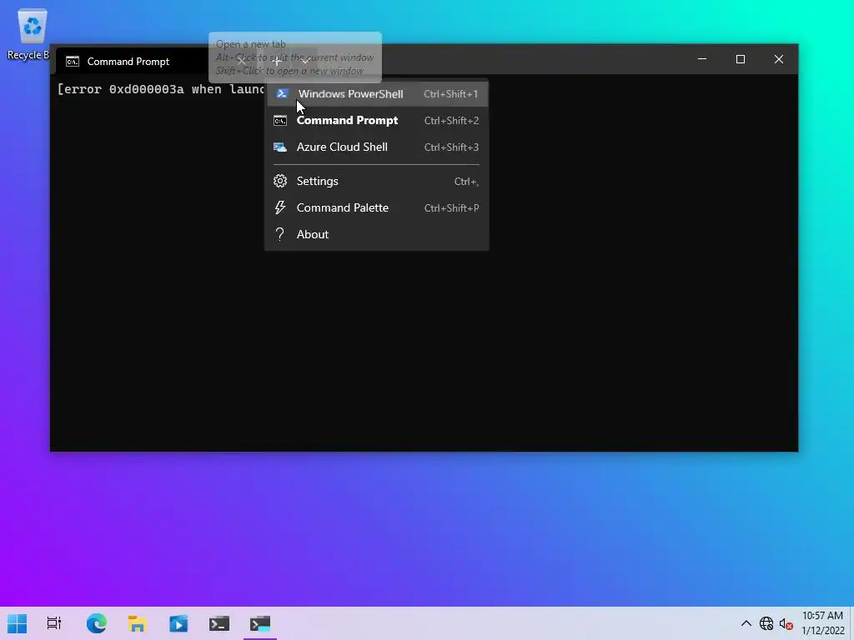The width and height of the screenshot is (854, 640).
Task: Open Task View from the taskbar
Action: [x=54, y=623]
